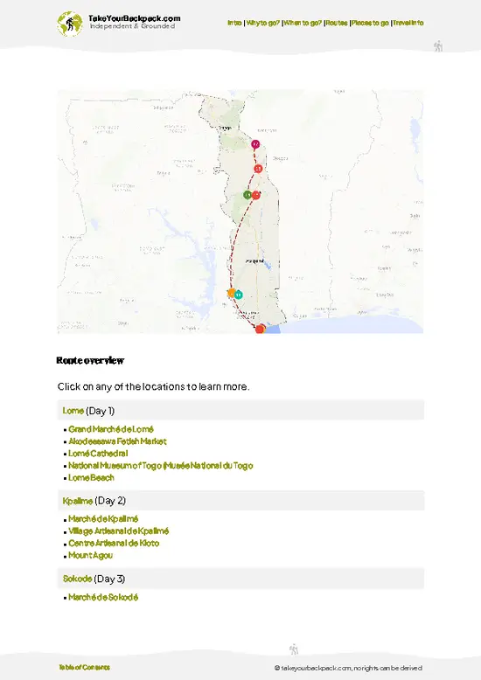Open the Lome Day 1 location link

click(73, 410)
